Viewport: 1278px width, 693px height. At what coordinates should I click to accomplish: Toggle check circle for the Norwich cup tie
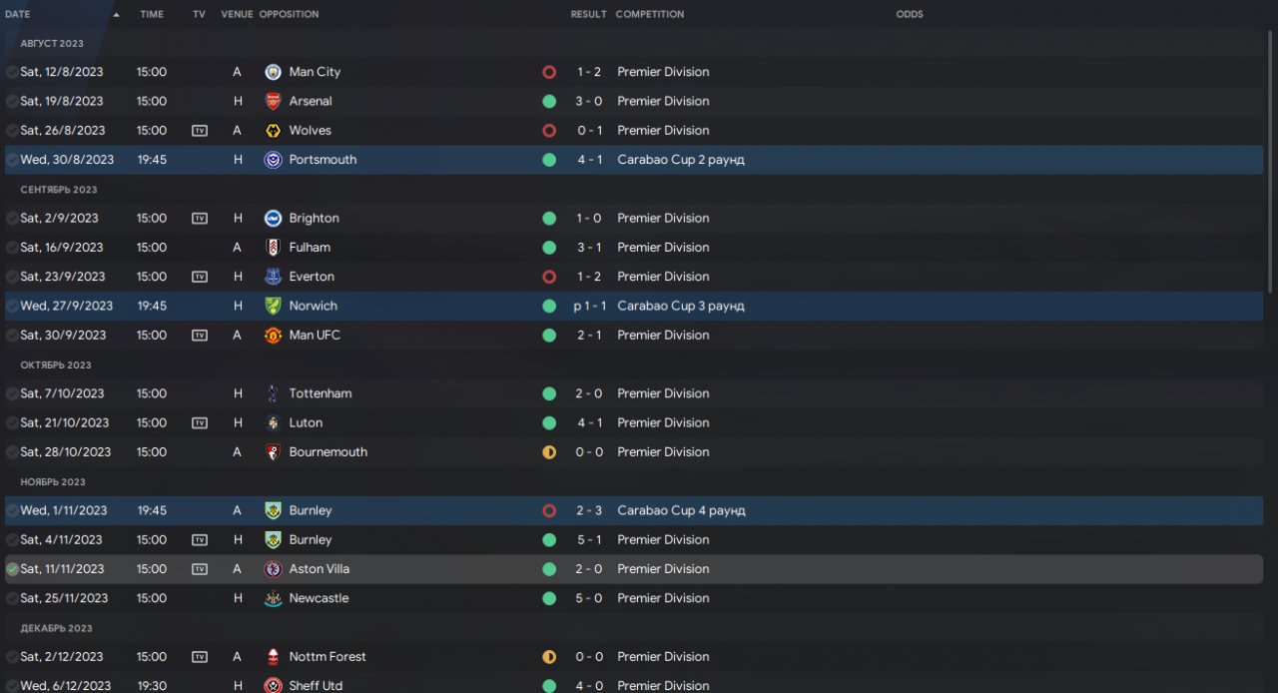click(12, 307)
